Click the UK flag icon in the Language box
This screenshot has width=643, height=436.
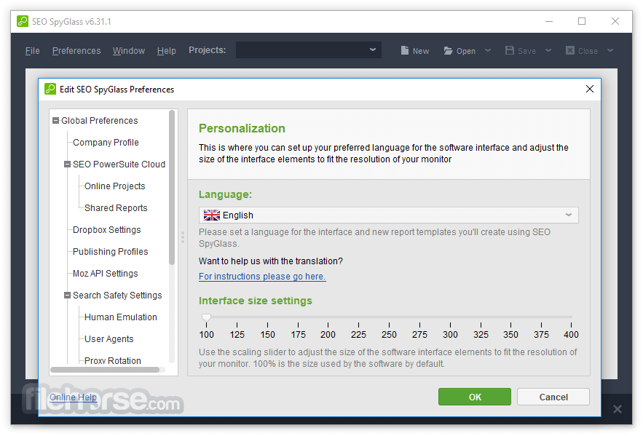coord(212,215)
